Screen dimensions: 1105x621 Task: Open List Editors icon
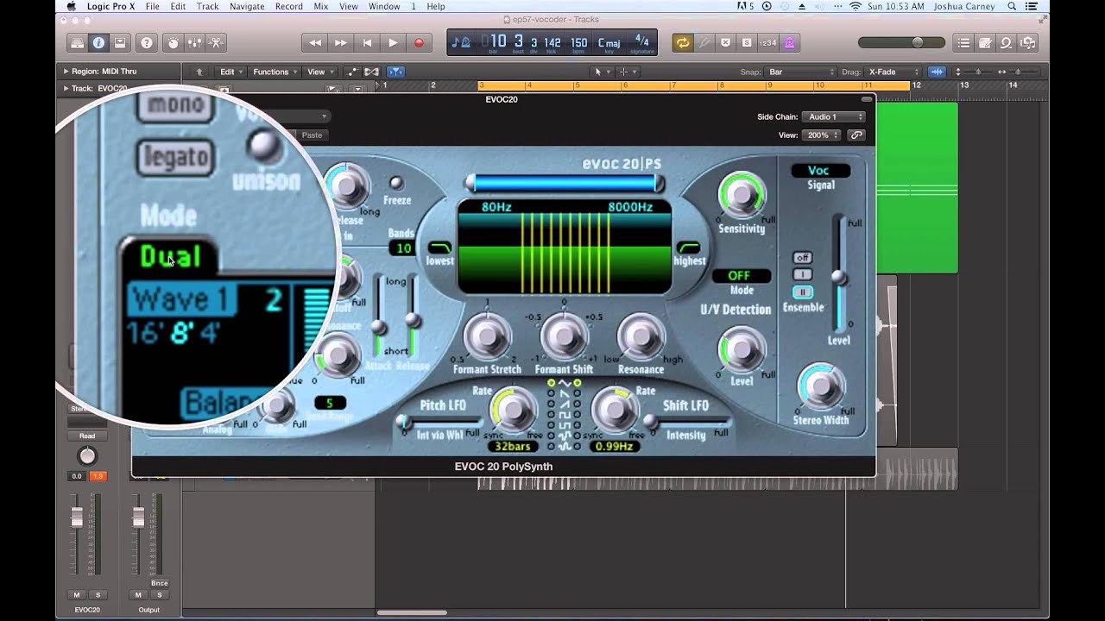(x=963, y=42)
